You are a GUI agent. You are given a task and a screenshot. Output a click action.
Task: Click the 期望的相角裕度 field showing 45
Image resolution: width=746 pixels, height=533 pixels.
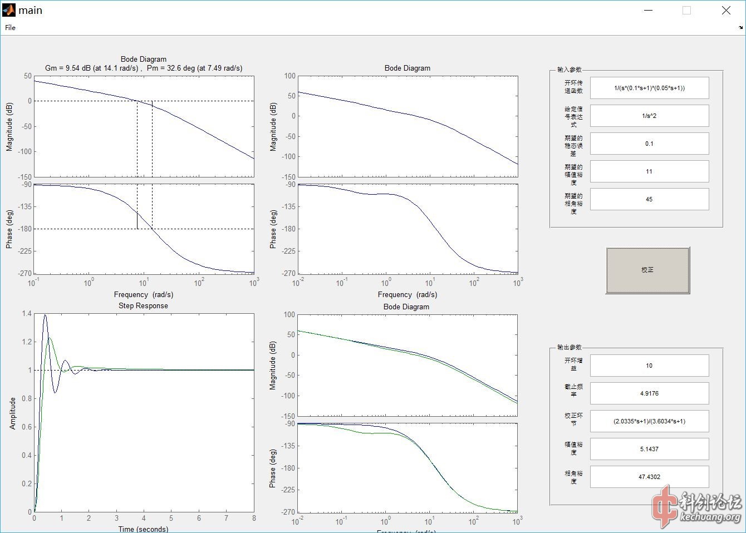click(x=649, y=199)
